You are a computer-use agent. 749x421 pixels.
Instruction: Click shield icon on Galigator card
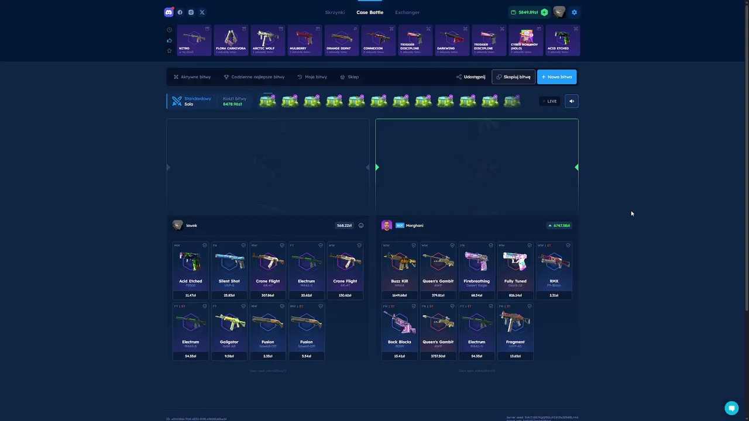tap(243, 306)
